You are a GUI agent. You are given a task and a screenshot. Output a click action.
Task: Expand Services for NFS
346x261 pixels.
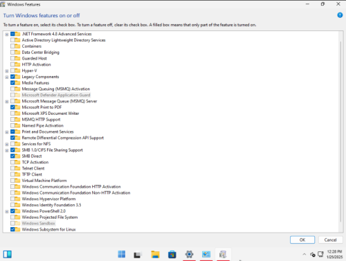tap(7, 144)
